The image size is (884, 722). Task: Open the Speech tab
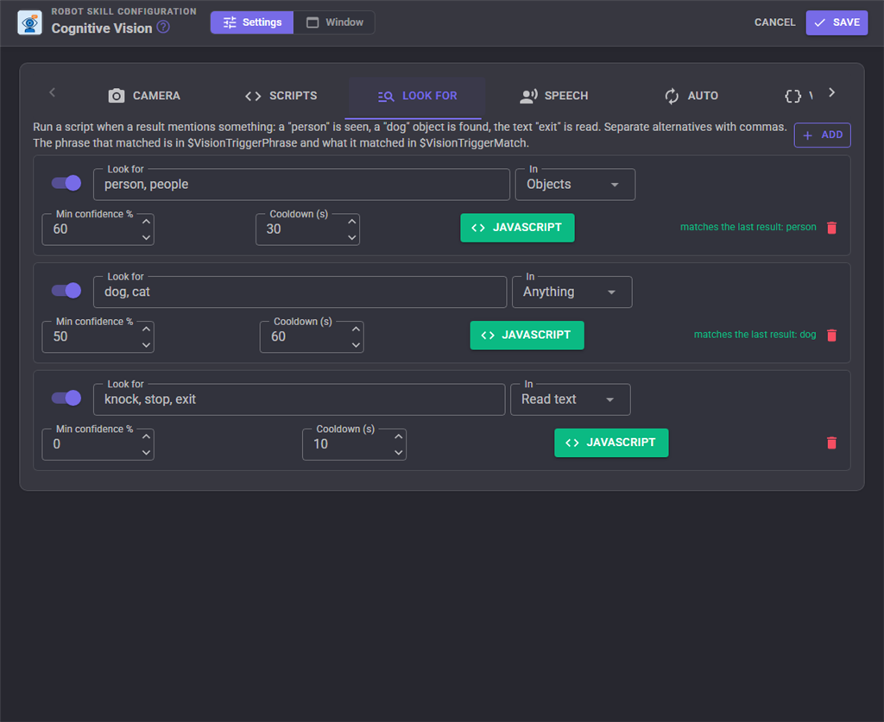click(553, 96)
